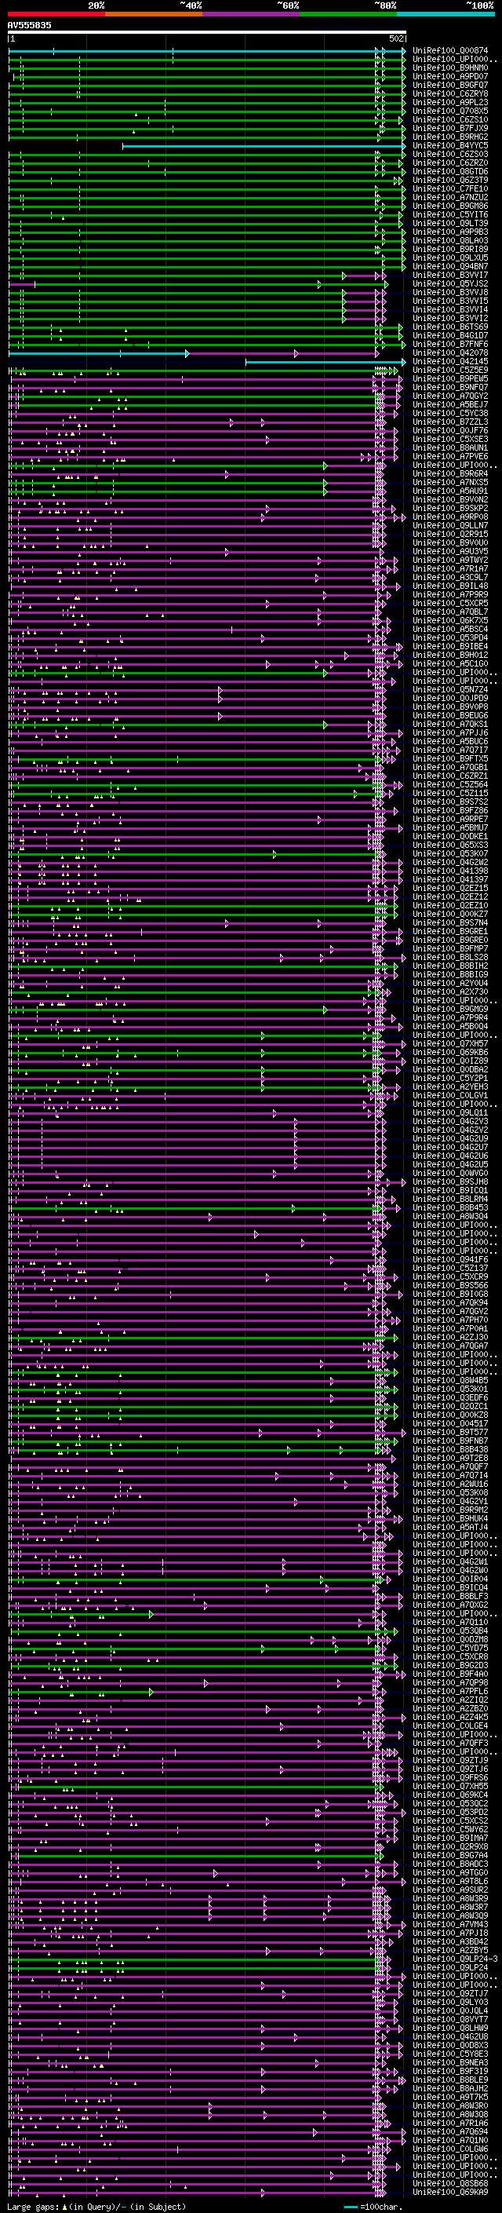Select label UniRef100_B9PEW5
This screenshot has height=2213, width=502.
point(450,379)
